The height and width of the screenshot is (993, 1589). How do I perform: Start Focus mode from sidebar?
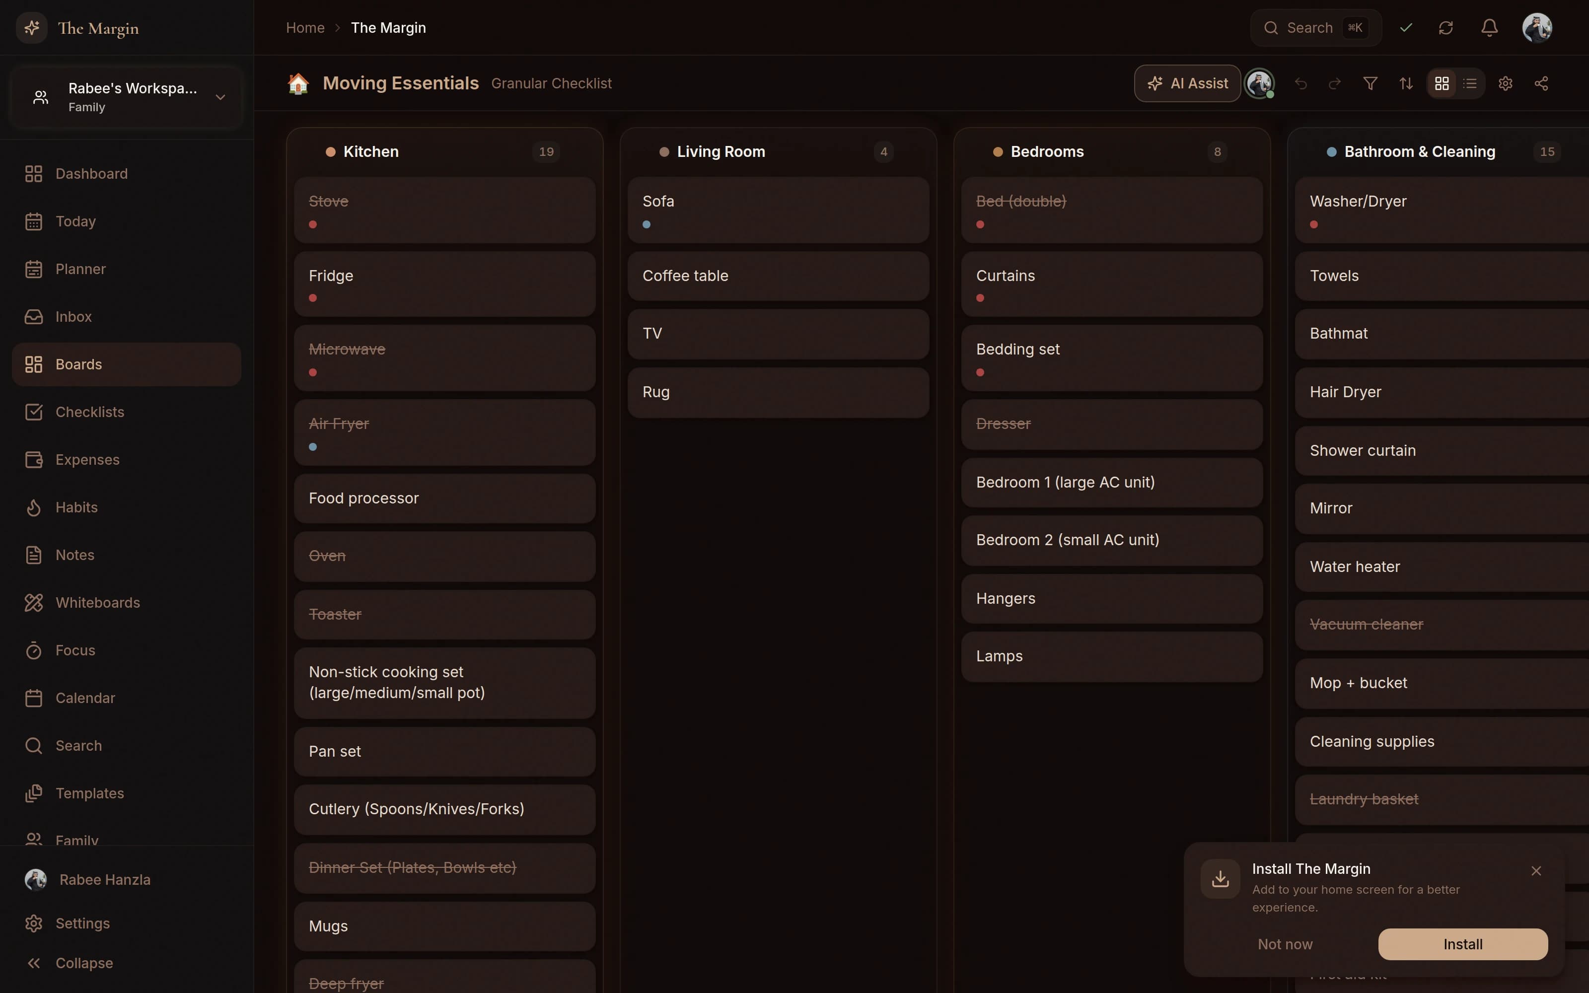click(126, 650)
